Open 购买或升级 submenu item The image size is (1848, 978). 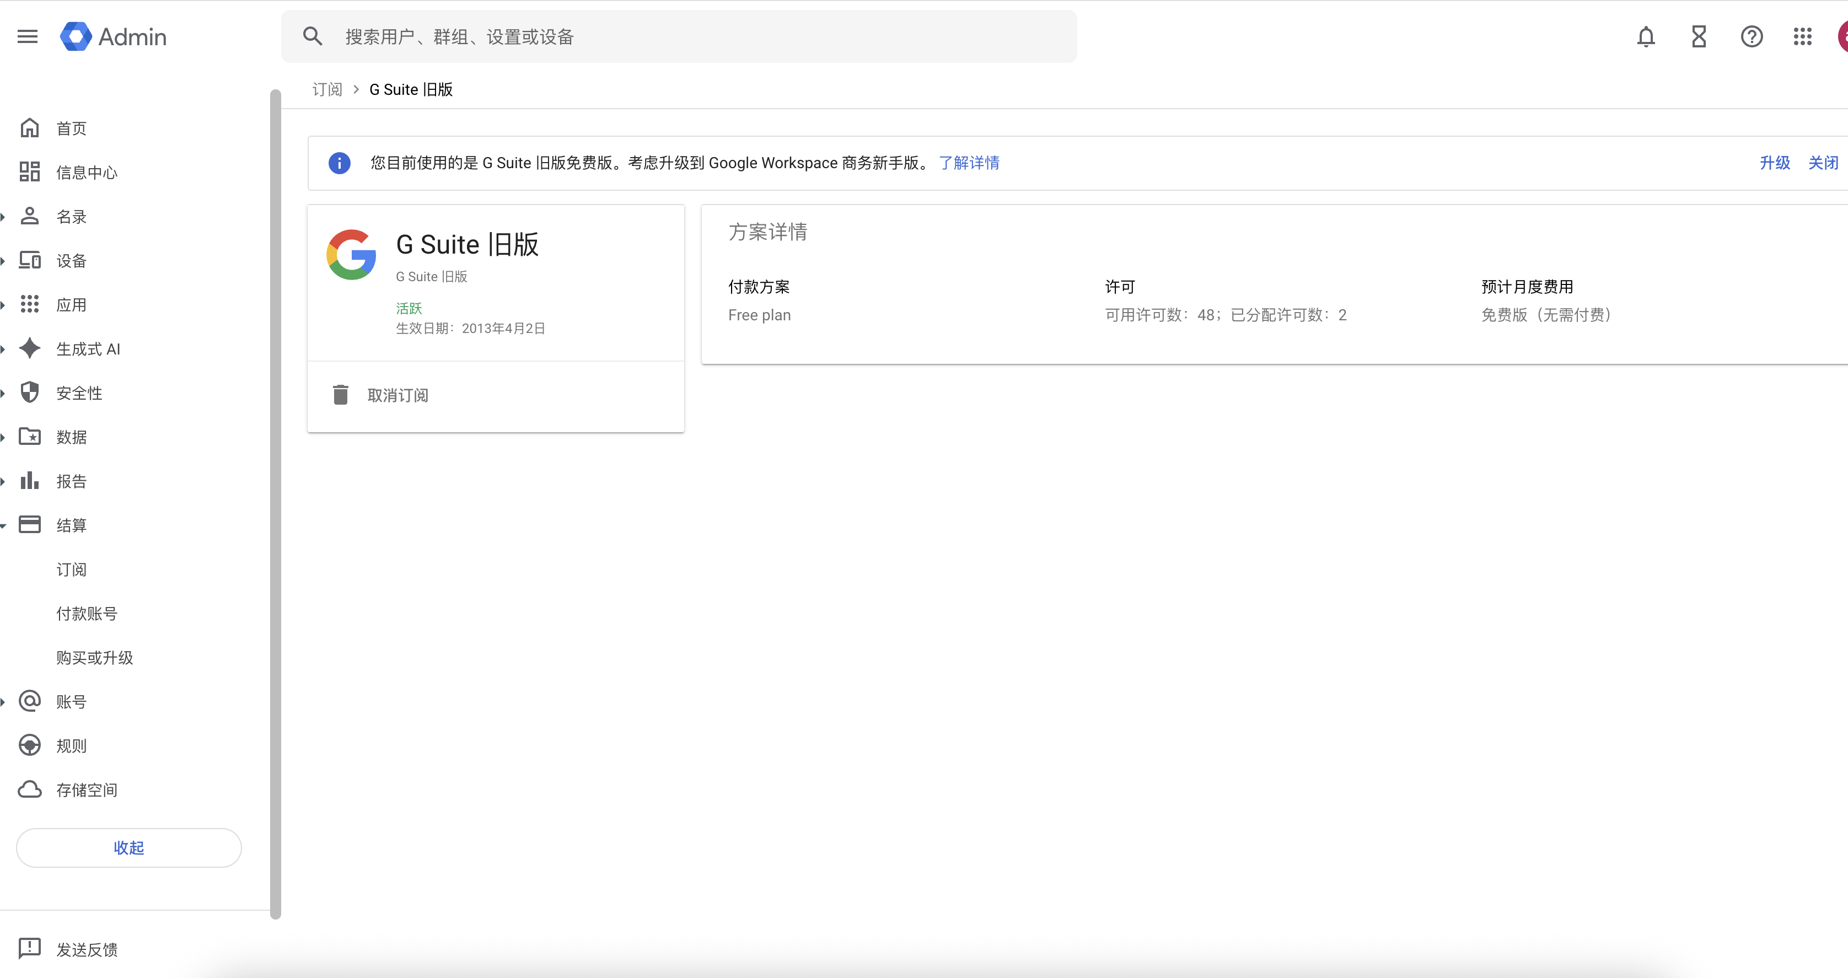click(x=95, y=657)
